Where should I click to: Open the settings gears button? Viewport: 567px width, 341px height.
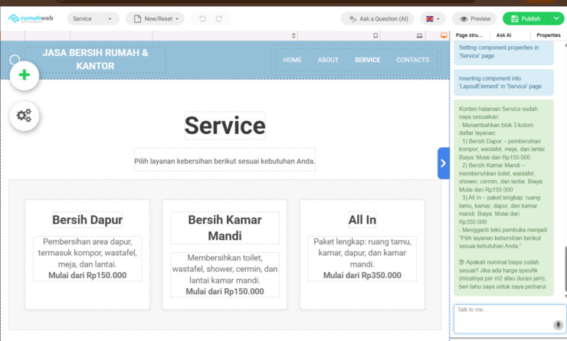click(x=25, y=116)
